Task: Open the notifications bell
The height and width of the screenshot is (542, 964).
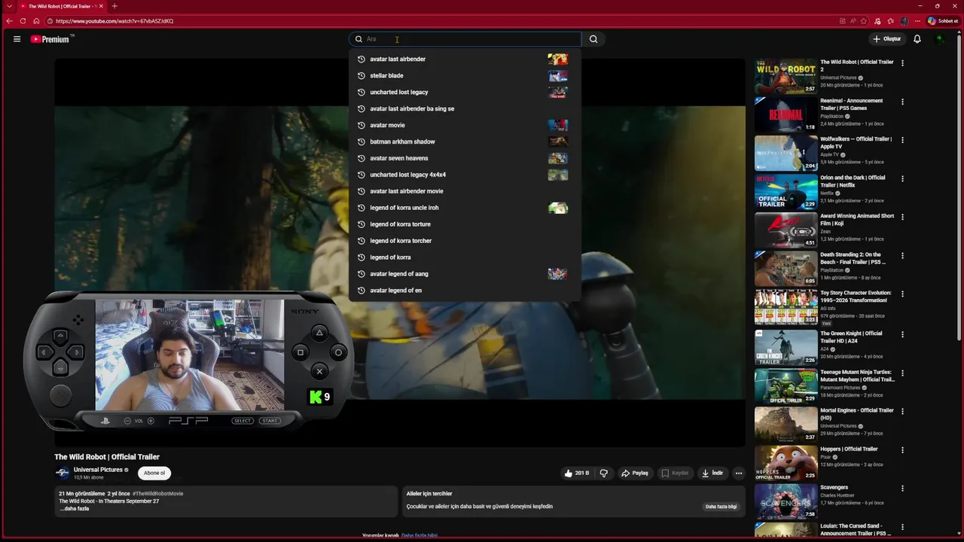Action: [917, 39]
